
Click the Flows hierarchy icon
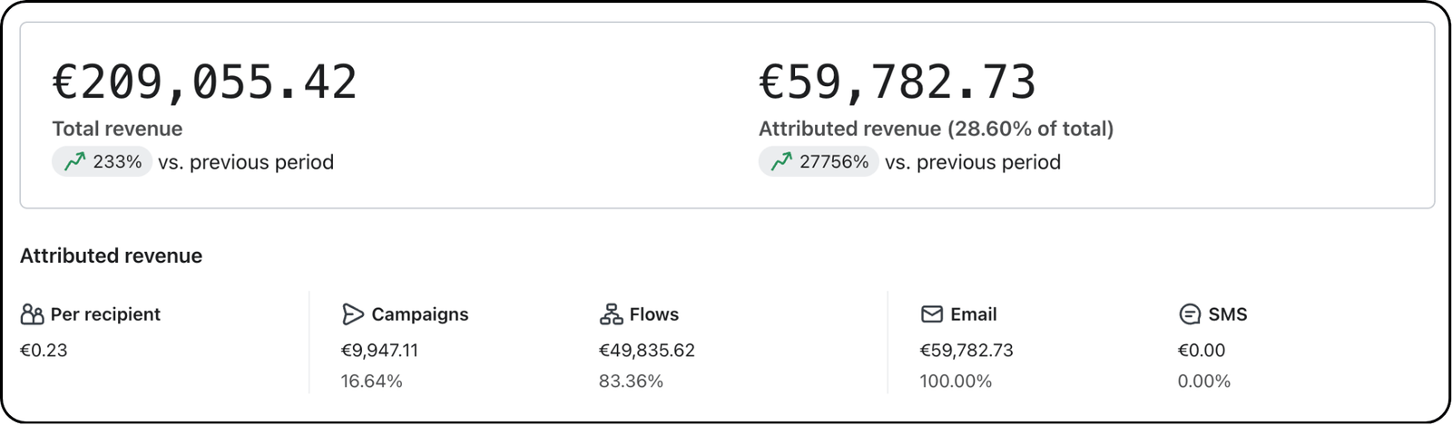611,314
